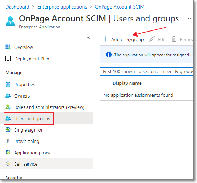Sort by Display Name column header
Image resolution: width=197 pixels, height=183 pixels.
click(x=127, y=83)
